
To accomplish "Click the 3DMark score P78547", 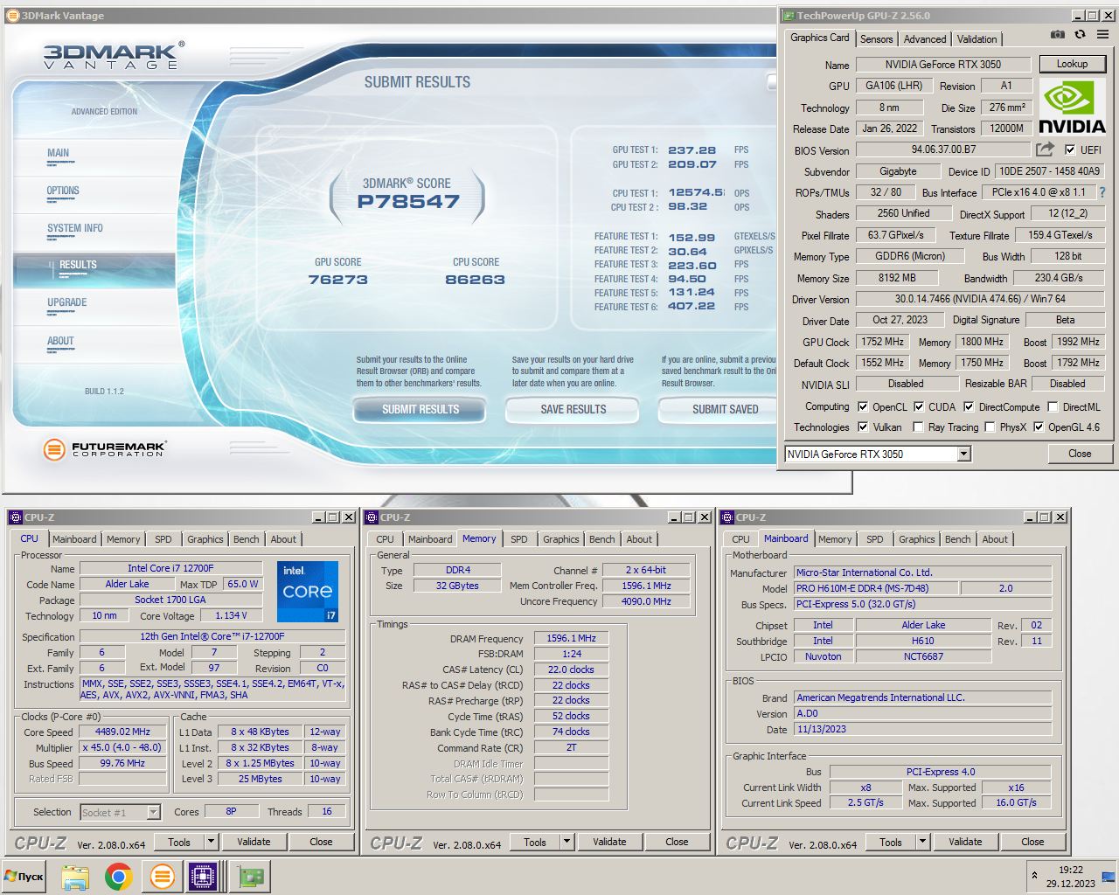I will pos(408,201).
